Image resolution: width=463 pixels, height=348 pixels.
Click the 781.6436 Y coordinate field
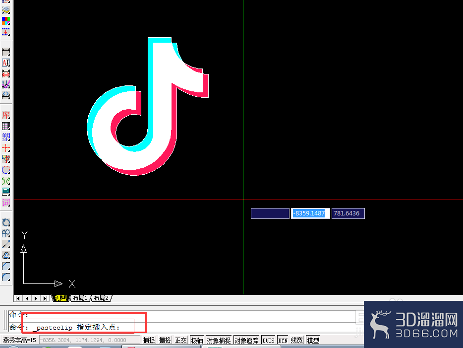(x=348, y=213)
